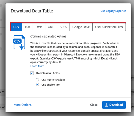Select the Use choice text radio button

37,85
